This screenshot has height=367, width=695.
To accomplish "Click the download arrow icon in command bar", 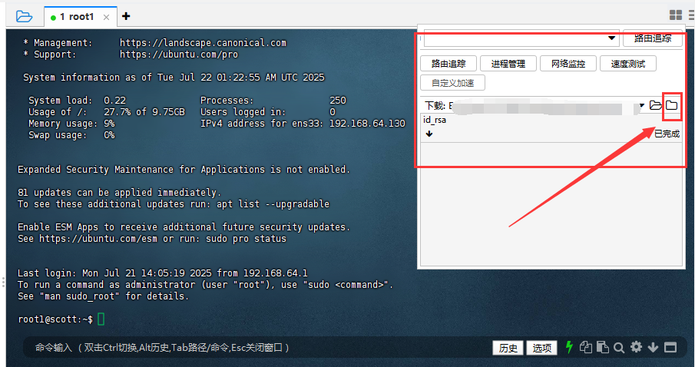I will point(653,347).
